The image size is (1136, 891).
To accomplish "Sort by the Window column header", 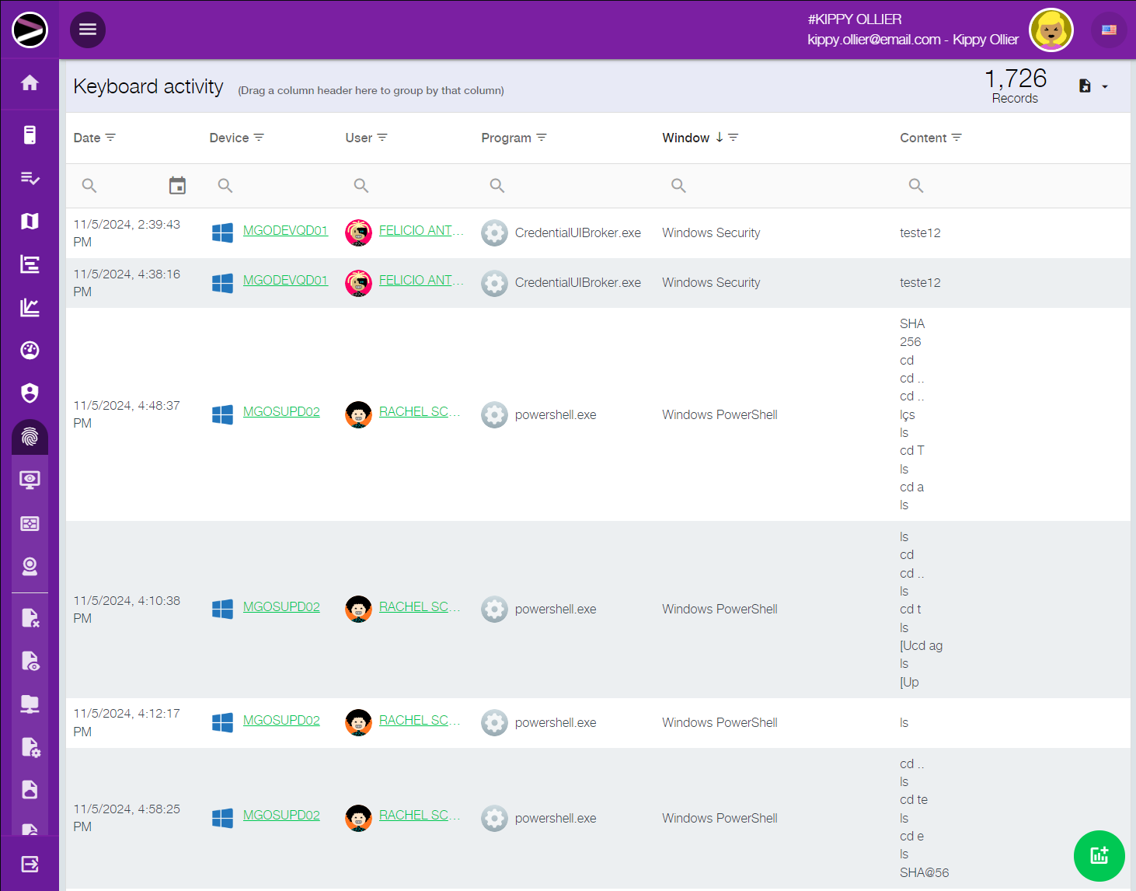I will pyautogui.click(x=685, y=138).
